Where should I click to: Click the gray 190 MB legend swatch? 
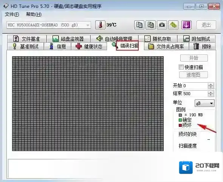point(180,115)
